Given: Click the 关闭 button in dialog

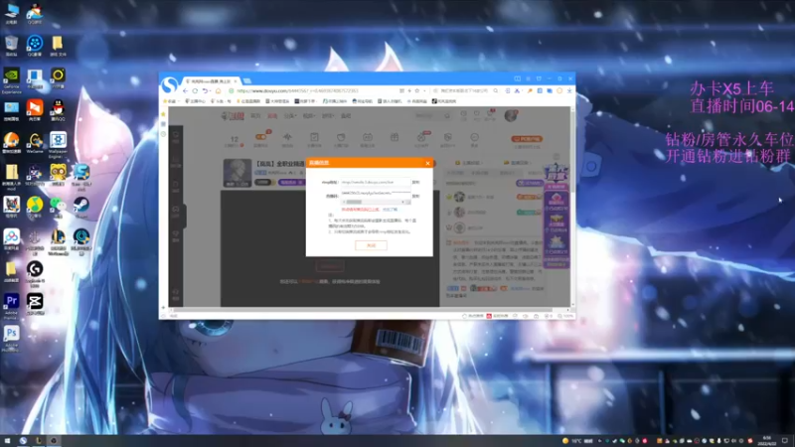Looking at the screenshot, I should tap(371, 245).
